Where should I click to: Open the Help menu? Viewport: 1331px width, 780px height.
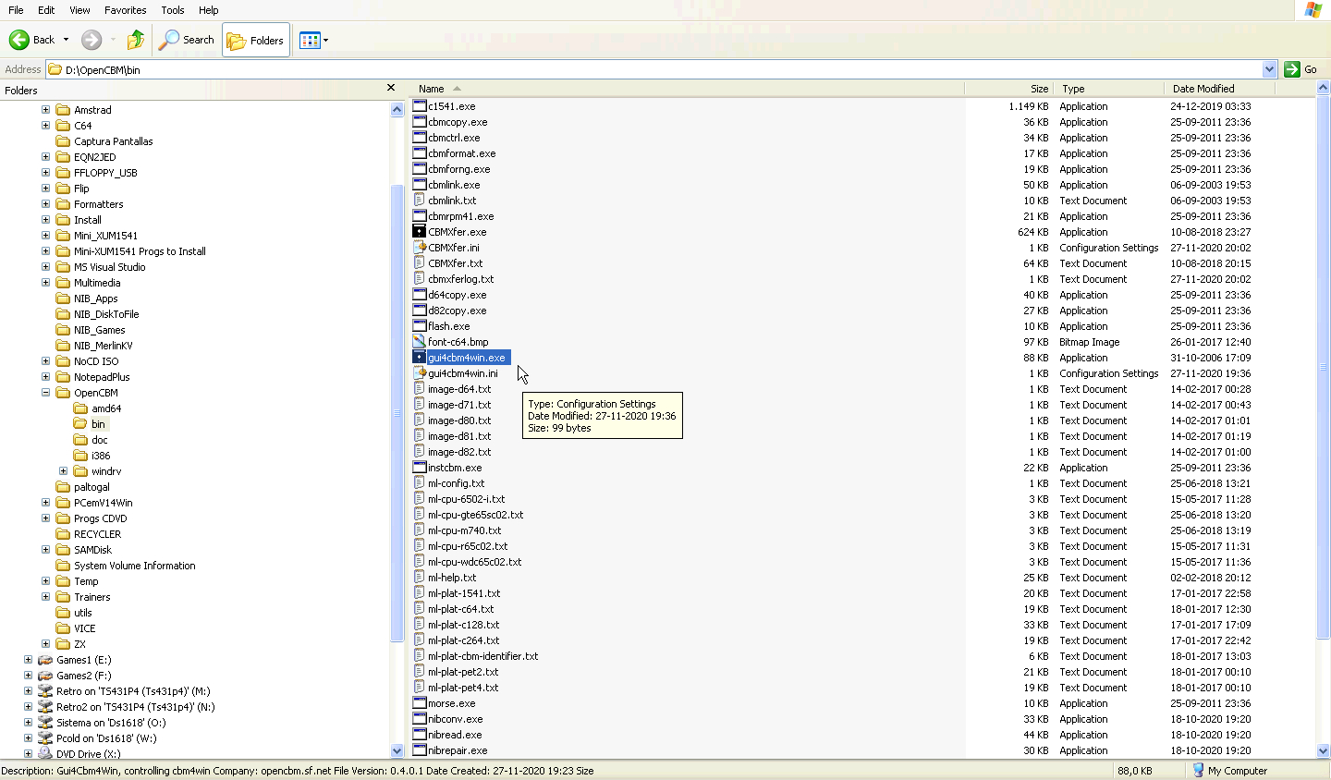tap(209, 10)
